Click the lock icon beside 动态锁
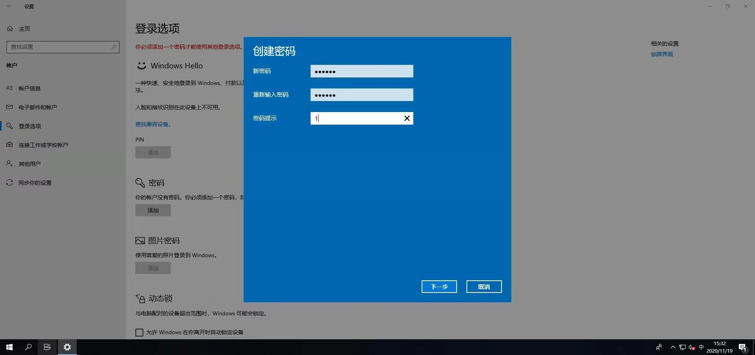This screenshot has height=355, width=755. tap(140, 298)
